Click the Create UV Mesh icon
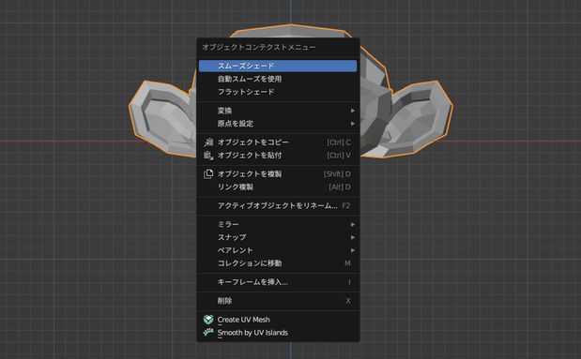Viewport: 581px width, 359px height. [x=208, y=320]
